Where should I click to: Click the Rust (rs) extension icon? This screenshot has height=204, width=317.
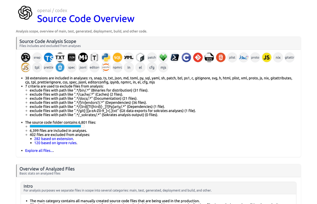click(x=25, y=57)
